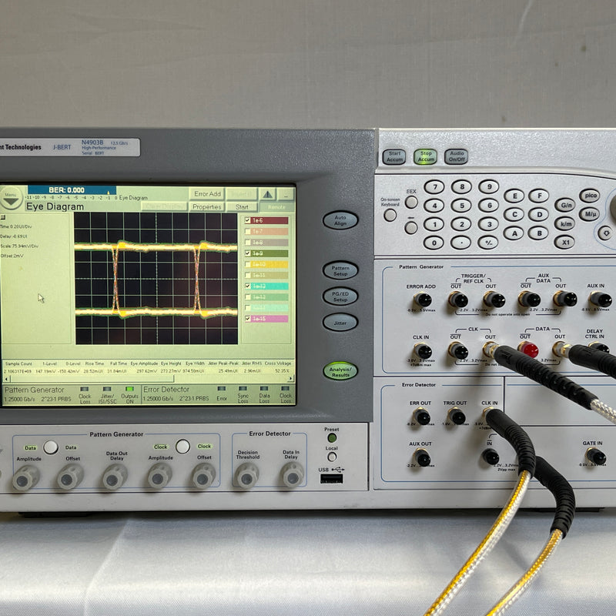Click the Start button on screen

[x=243, y=206]
